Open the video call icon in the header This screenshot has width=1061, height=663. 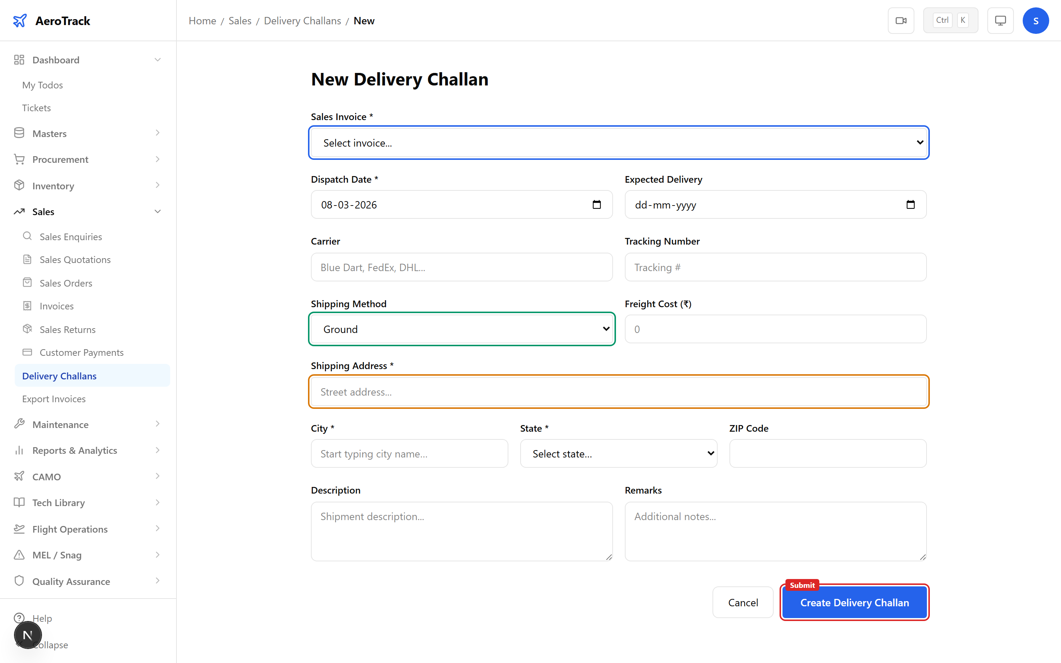coord(901,20)
